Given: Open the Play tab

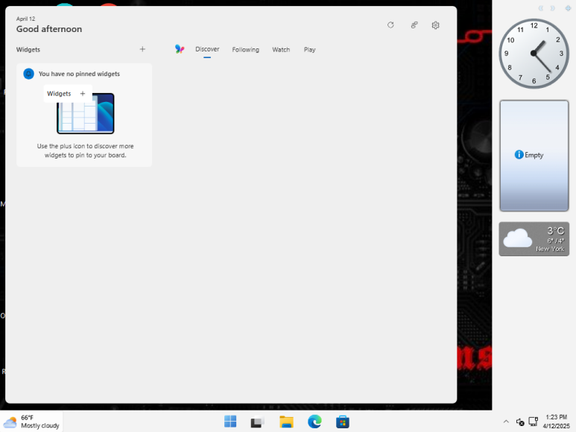Looking at the screenshot, I should tap(310, 50).
